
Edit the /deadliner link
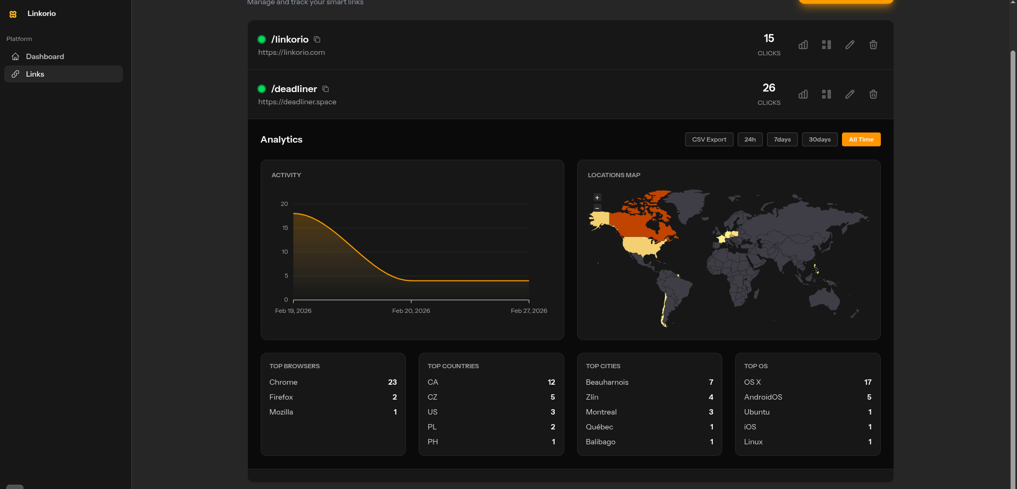[850, 94]
